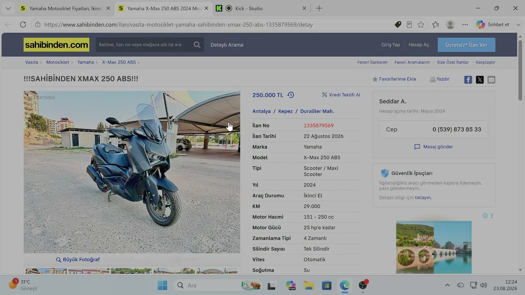Screen dimensions: 525x295
Task: Open Yamaha breadcrumb
Action: 86,62
